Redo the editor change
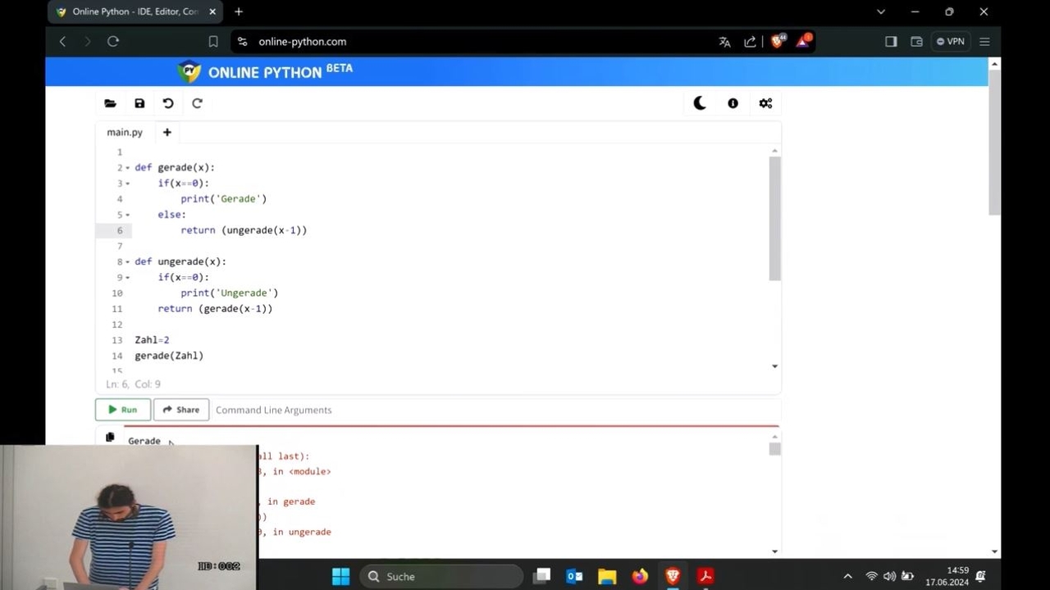The height and width of the screenshot is (590, 1050). click(x=197, y=103)
